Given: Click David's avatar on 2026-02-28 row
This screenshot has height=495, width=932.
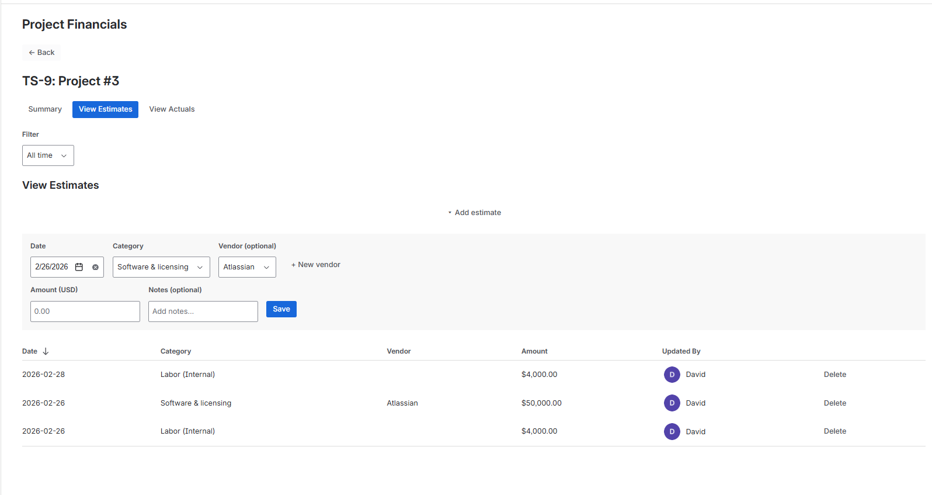Looking at the screenshot, I should tap(672, 375).
